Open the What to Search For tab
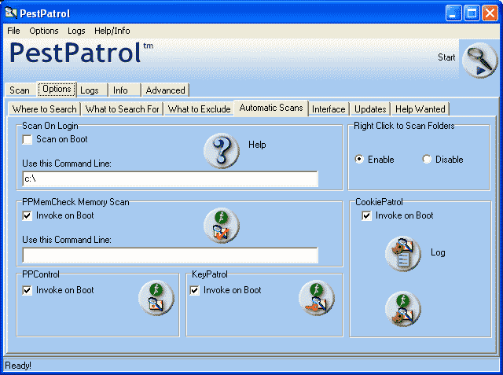The image size is (503, 375). (123, 109)
